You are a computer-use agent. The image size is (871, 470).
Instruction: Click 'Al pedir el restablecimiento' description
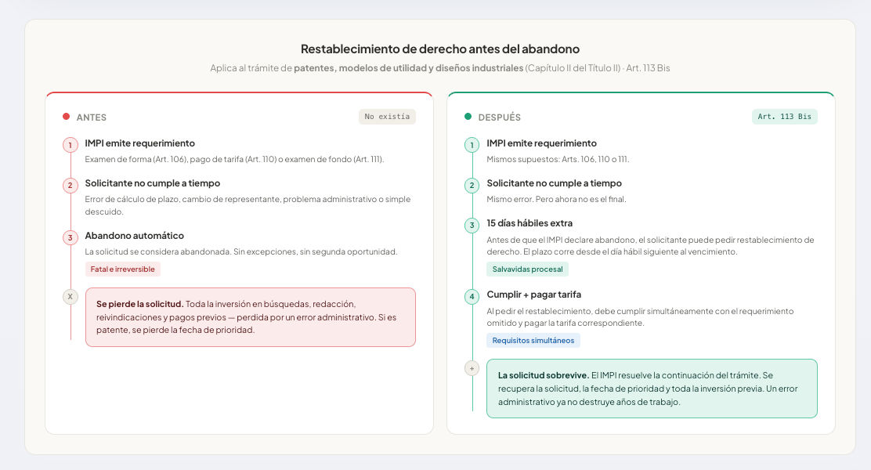[640, 316]
